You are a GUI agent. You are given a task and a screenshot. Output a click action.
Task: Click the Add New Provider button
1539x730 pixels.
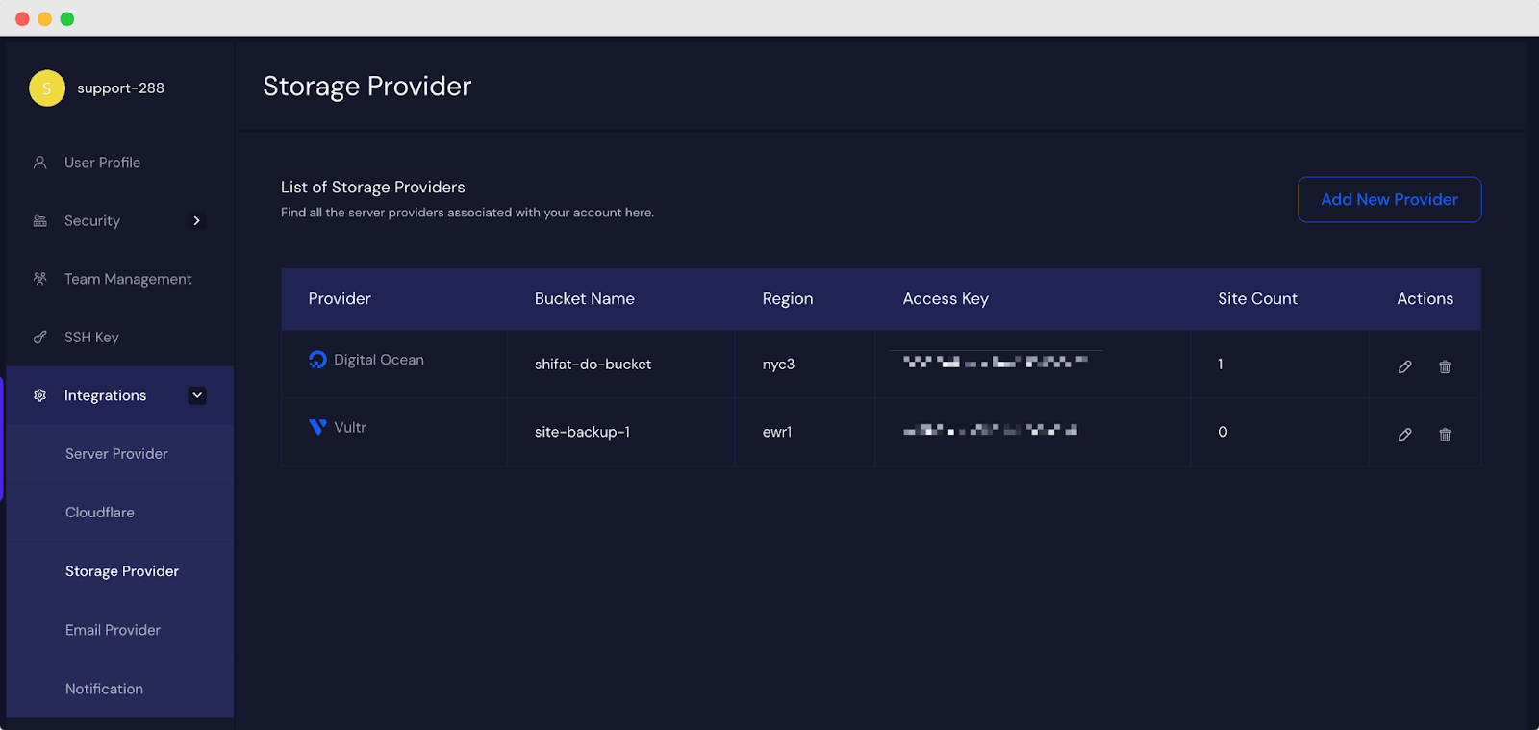pyautogui.click(x=1389, y=200)
